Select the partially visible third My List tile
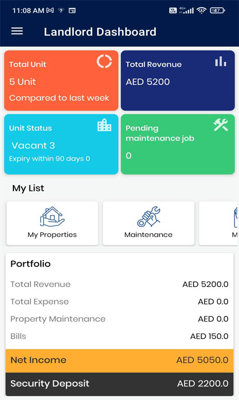The image size is (239, 400). point(219,223)
